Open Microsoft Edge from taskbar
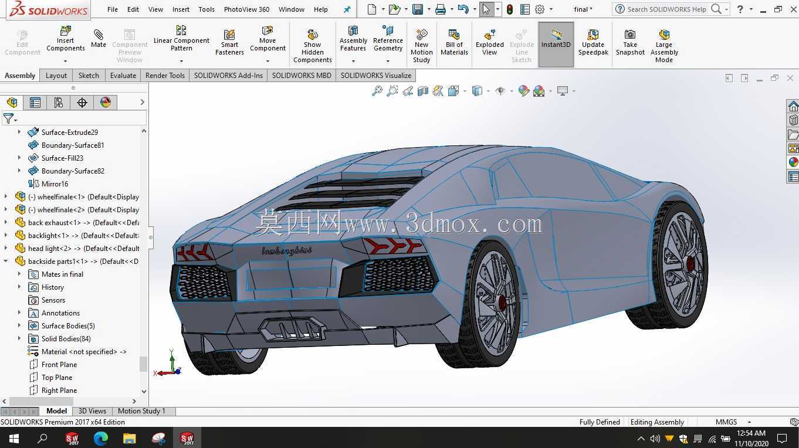Viewport: 799px width, 448px height. pos(101,438)
